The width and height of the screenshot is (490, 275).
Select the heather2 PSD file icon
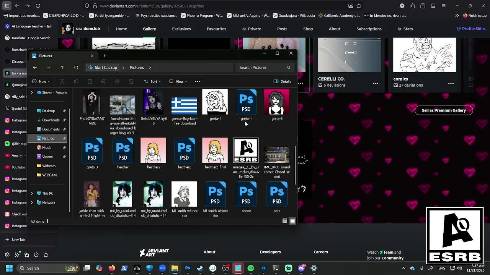pos(184,150)
